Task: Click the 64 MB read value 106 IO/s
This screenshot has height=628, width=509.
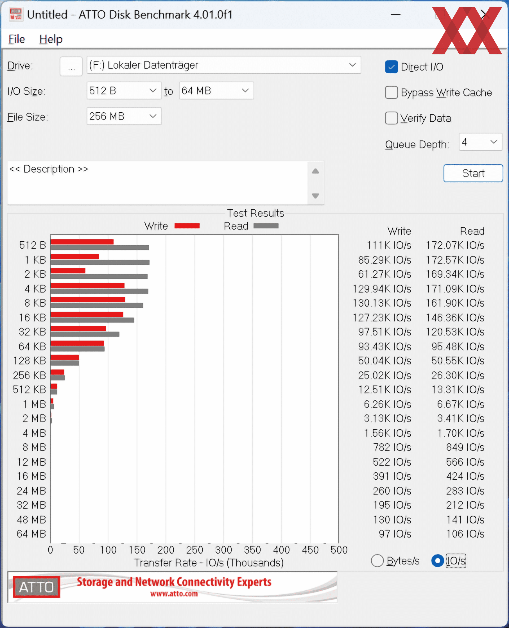Action: pyautogui.click(x=465, y=534)
